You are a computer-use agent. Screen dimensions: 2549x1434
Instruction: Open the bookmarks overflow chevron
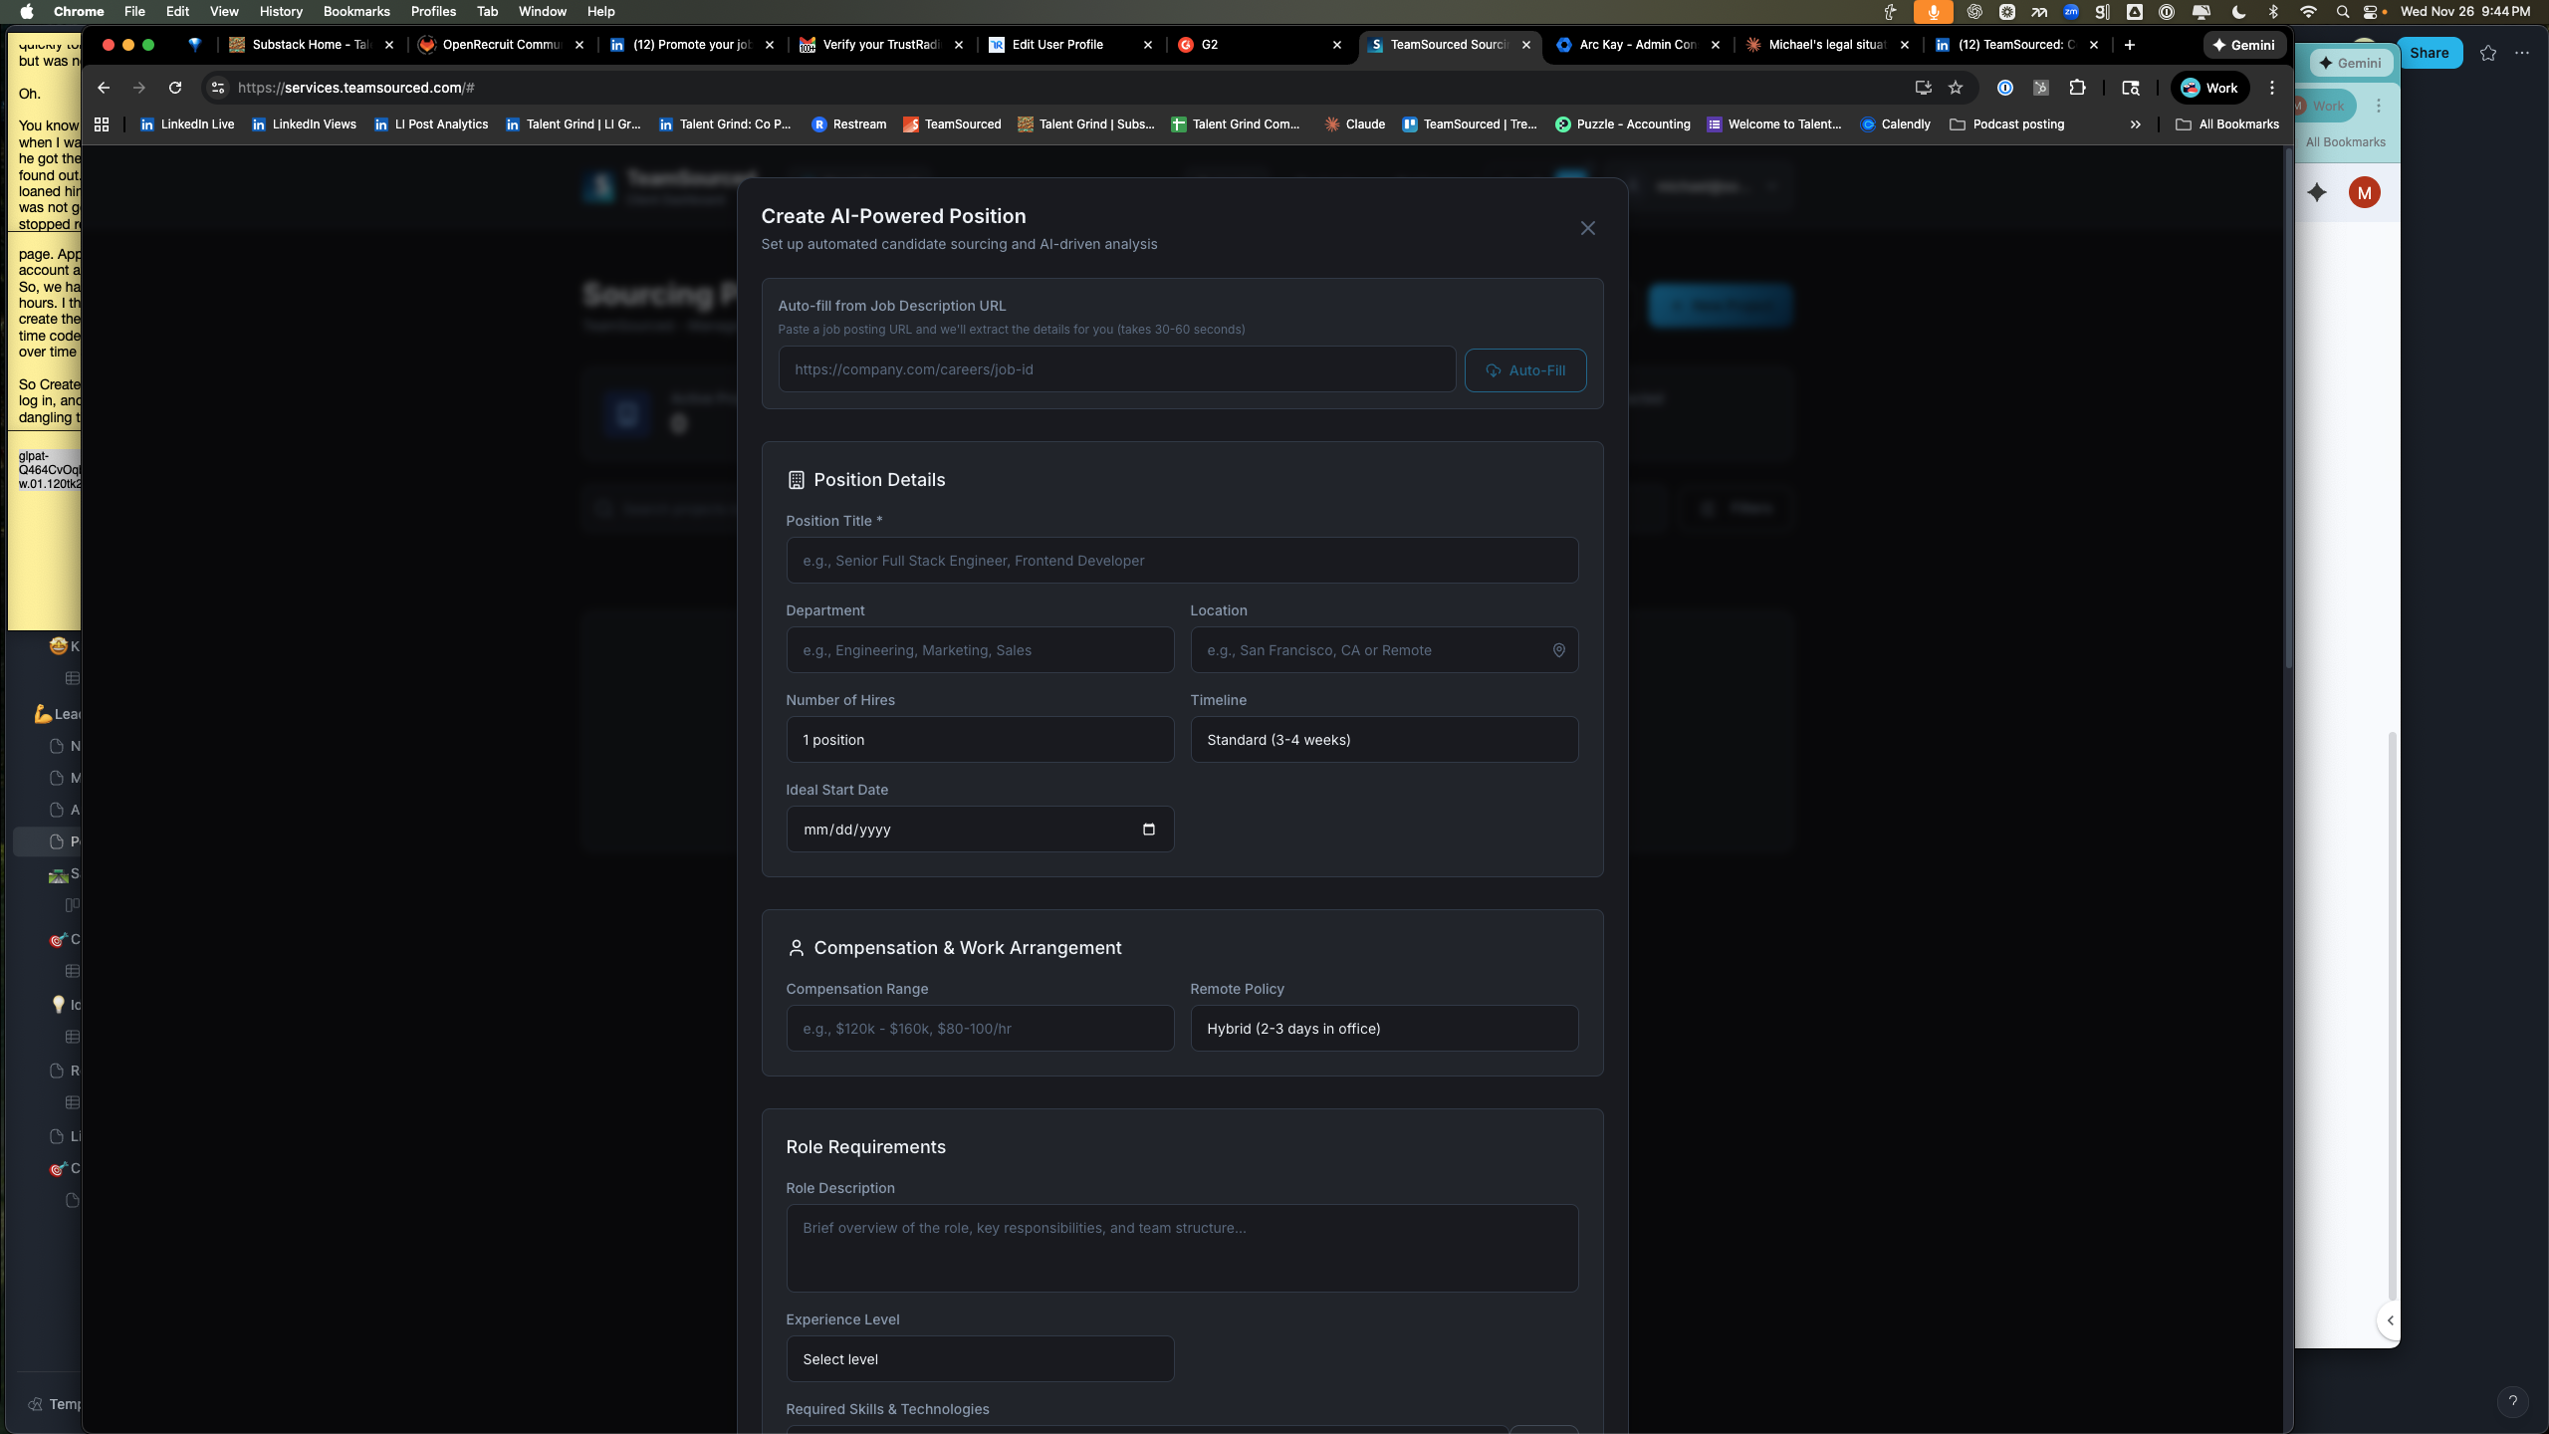pos(2135,124)
